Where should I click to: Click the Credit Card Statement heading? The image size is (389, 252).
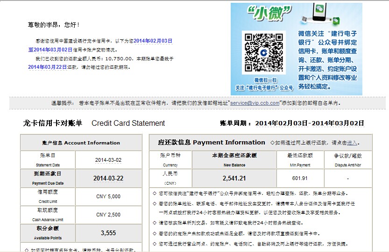[128, 123]
